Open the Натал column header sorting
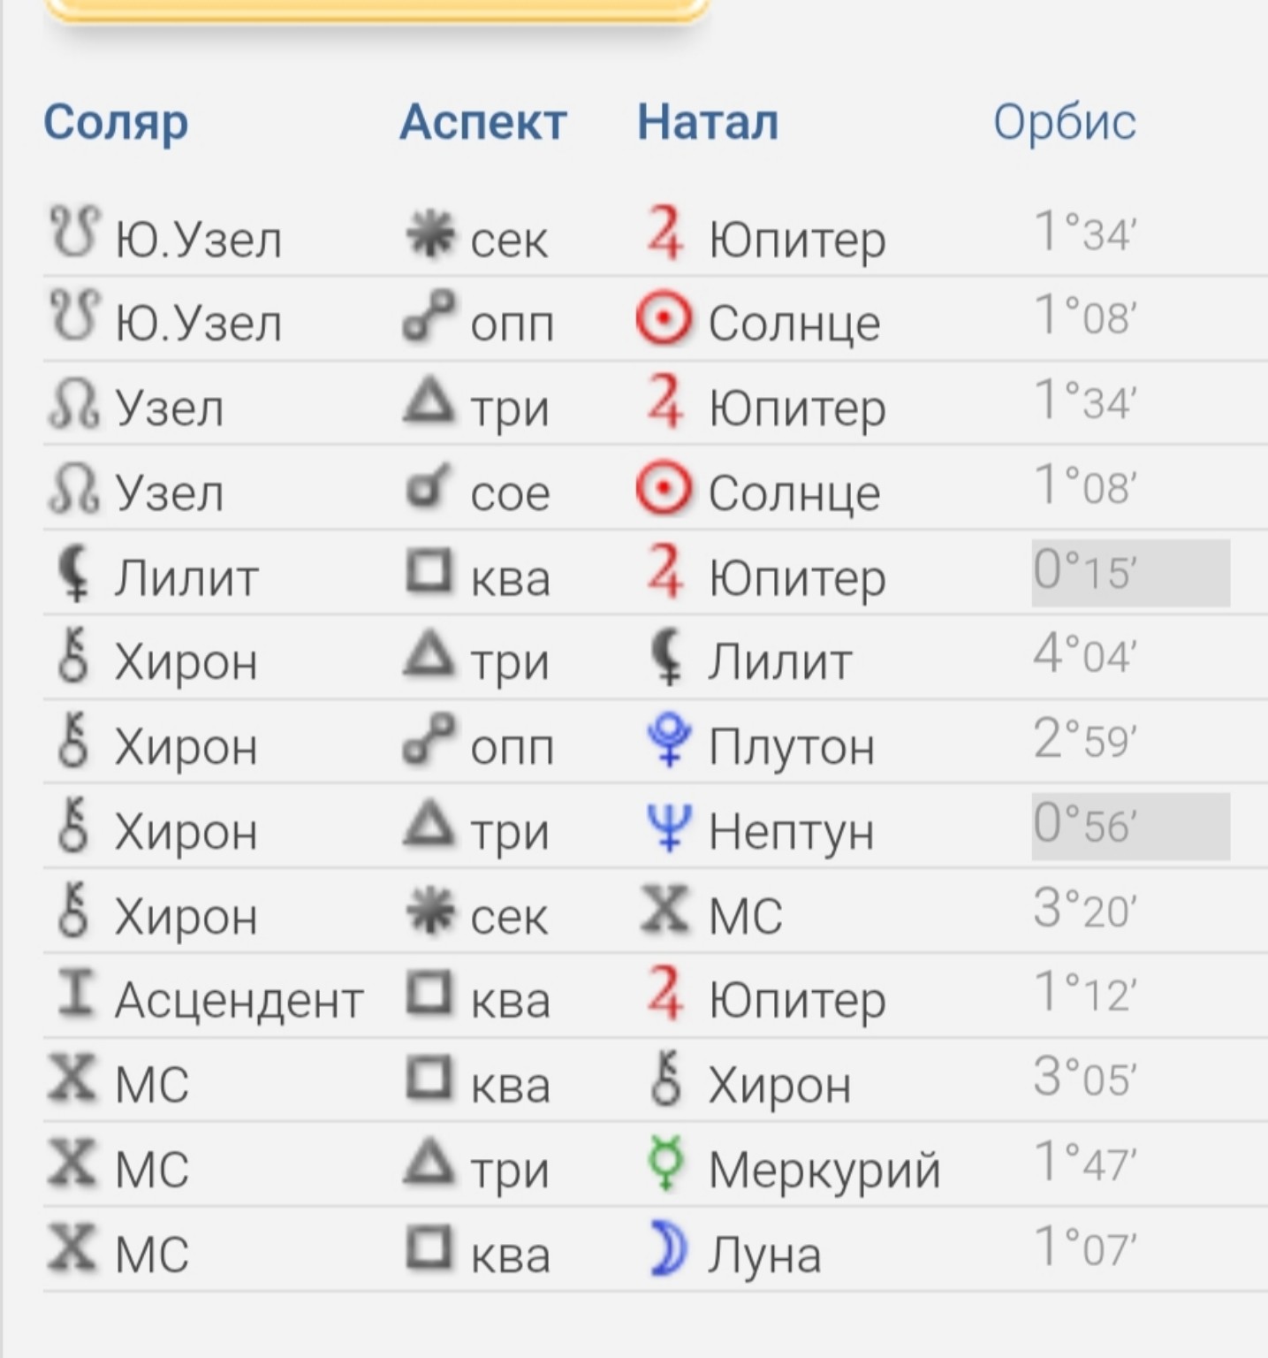Image resolution: width=1268 pixels, height=1358 pixels. click(x=709, y=122)
